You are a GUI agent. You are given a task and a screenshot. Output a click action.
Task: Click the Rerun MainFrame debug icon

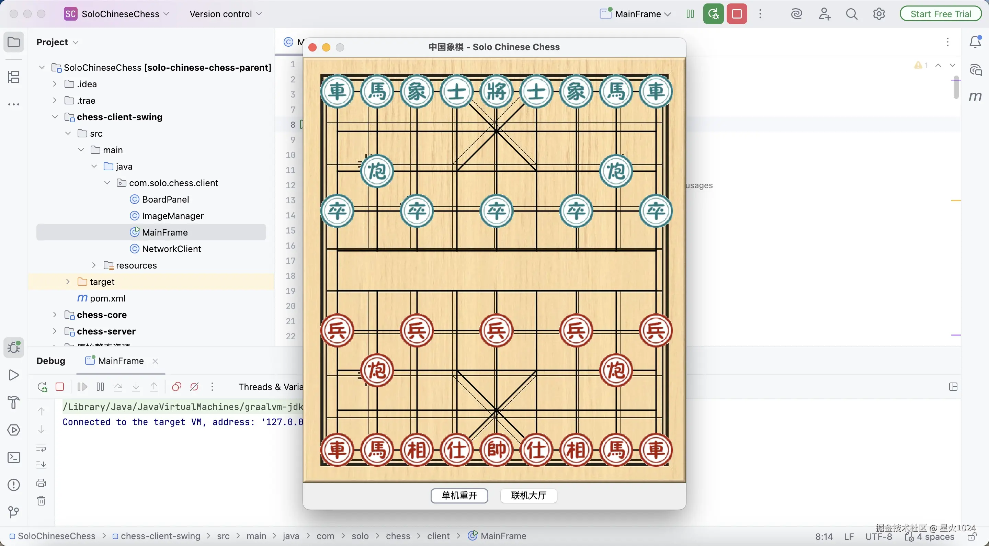713,14
